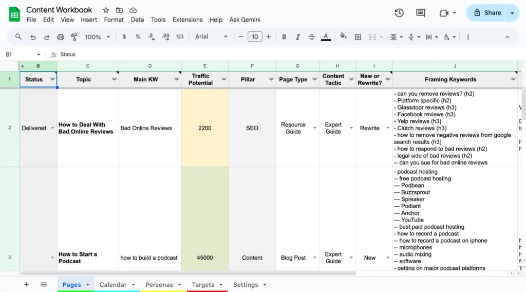526x292 pixels.
Task: Click the font size input field
Action: (255, 37)
